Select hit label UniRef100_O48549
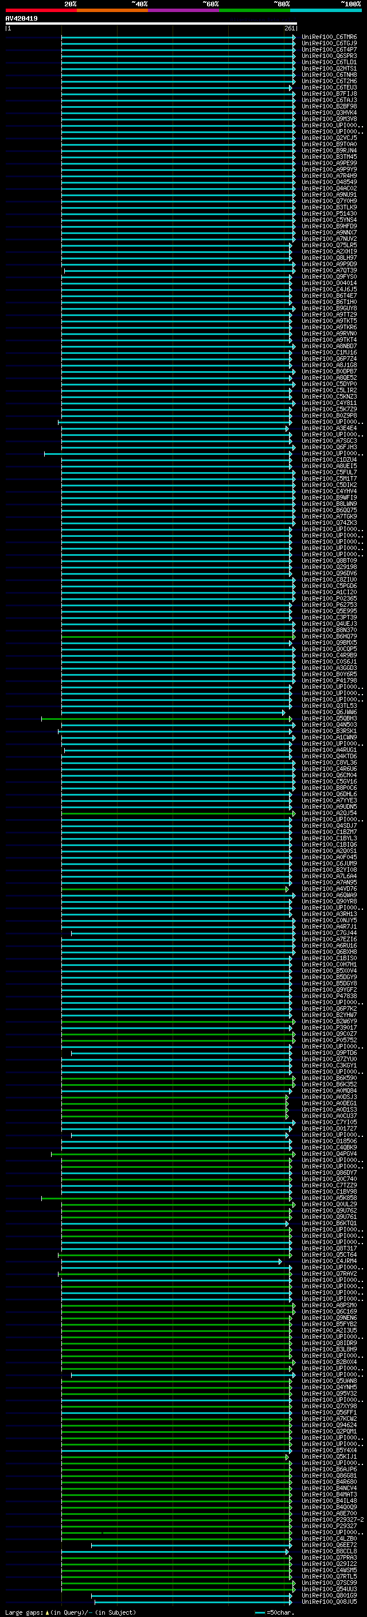 pos(329,182)
